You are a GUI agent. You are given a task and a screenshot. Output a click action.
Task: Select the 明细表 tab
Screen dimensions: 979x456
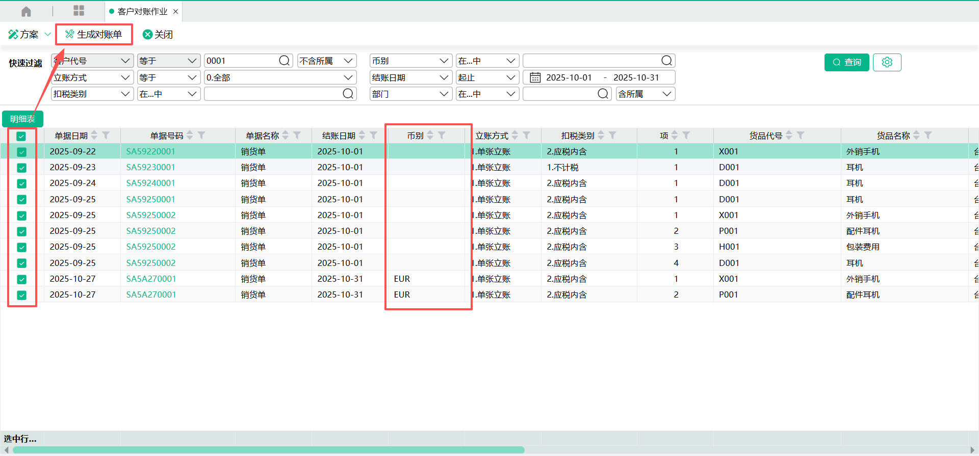click(x=22, y=119)
